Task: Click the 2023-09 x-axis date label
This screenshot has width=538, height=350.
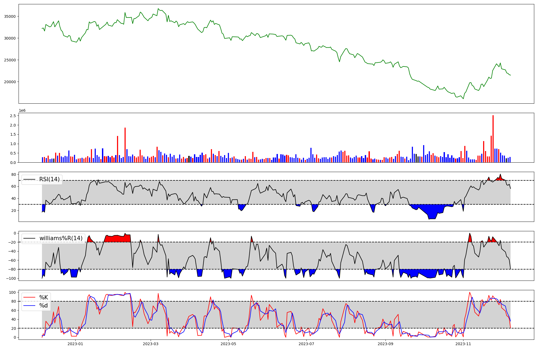Action: 385,344
